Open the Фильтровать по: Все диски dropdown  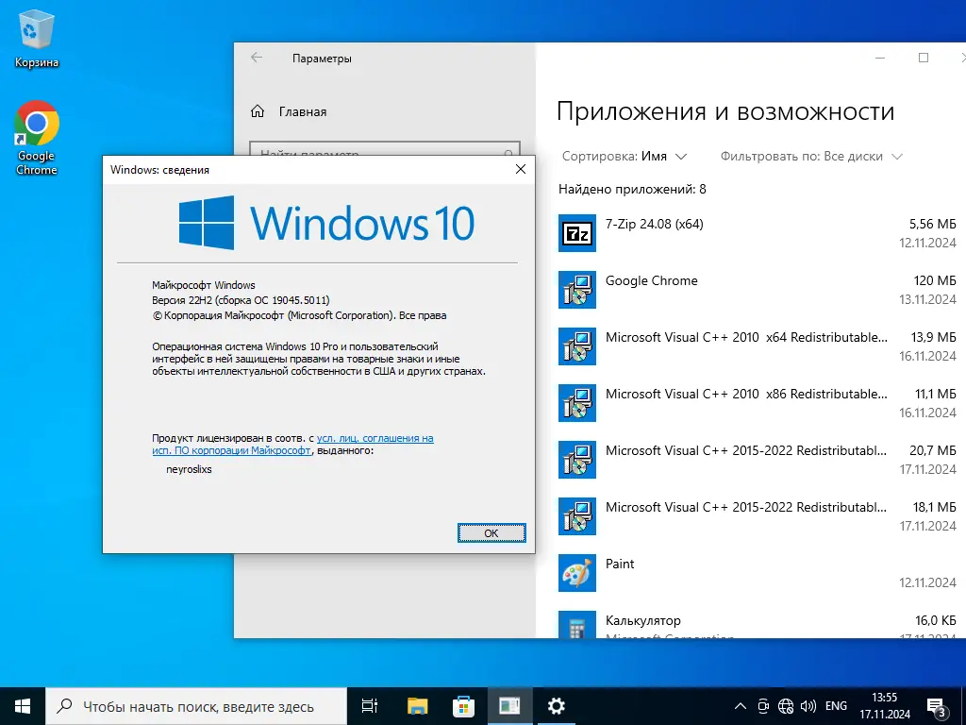(x=811, y=157)
